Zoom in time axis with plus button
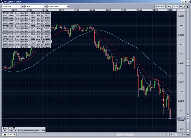Screen dimensions: 191x138 [184, 135]
